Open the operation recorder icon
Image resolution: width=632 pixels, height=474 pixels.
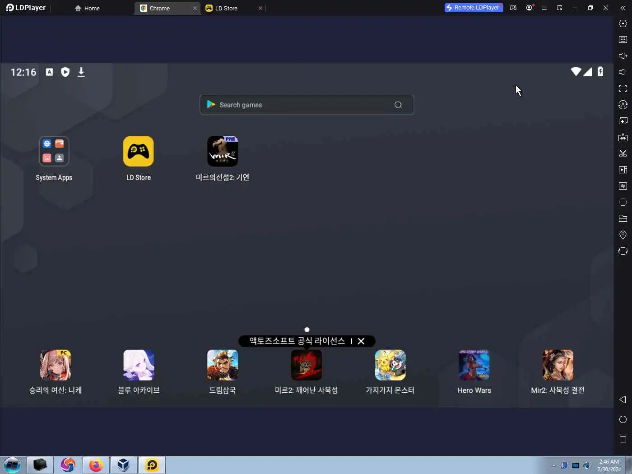point(623,105)
